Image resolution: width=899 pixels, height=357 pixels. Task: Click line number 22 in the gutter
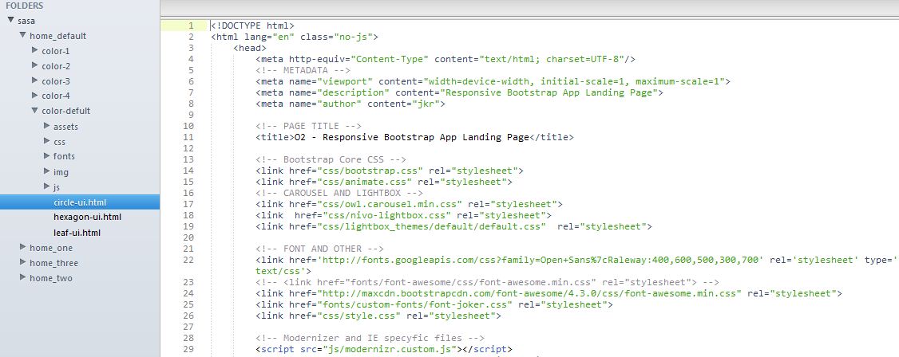click(x=188, y=260)
